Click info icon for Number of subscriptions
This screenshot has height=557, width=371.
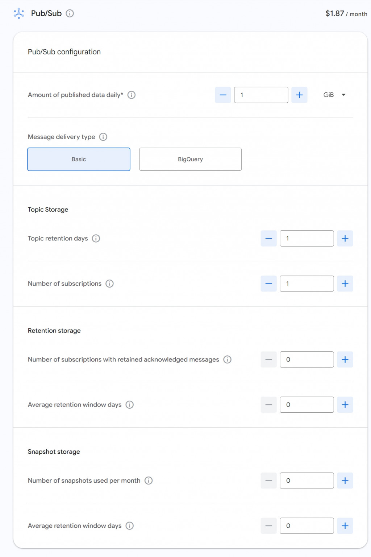point(109,284)
